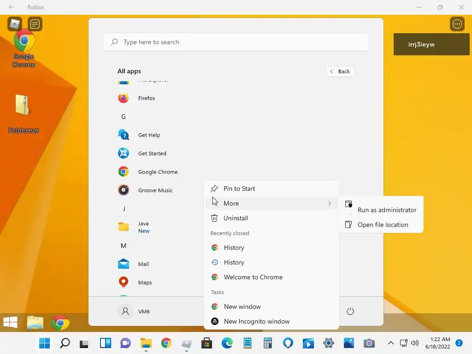Open Chat from taskbar
472x354 pixels.
pos(125,343)
